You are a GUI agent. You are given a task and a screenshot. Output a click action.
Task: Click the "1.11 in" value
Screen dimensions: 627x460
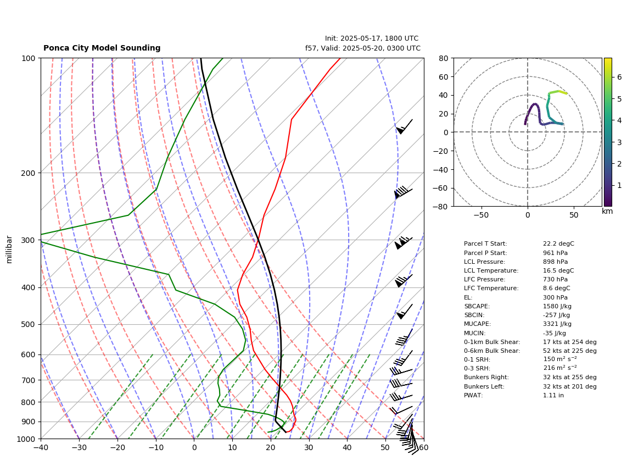point(553,395)
